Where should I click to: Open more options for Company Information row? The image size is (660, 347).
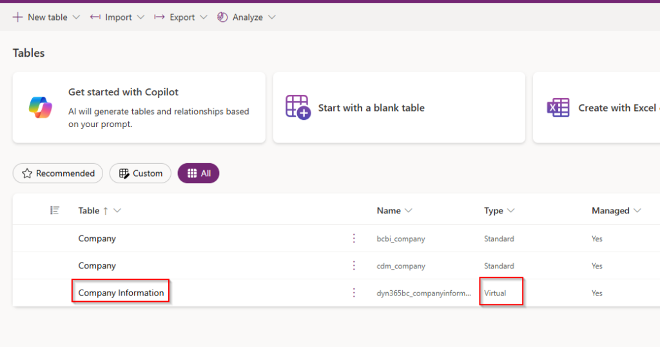click(x=354, y=293)
